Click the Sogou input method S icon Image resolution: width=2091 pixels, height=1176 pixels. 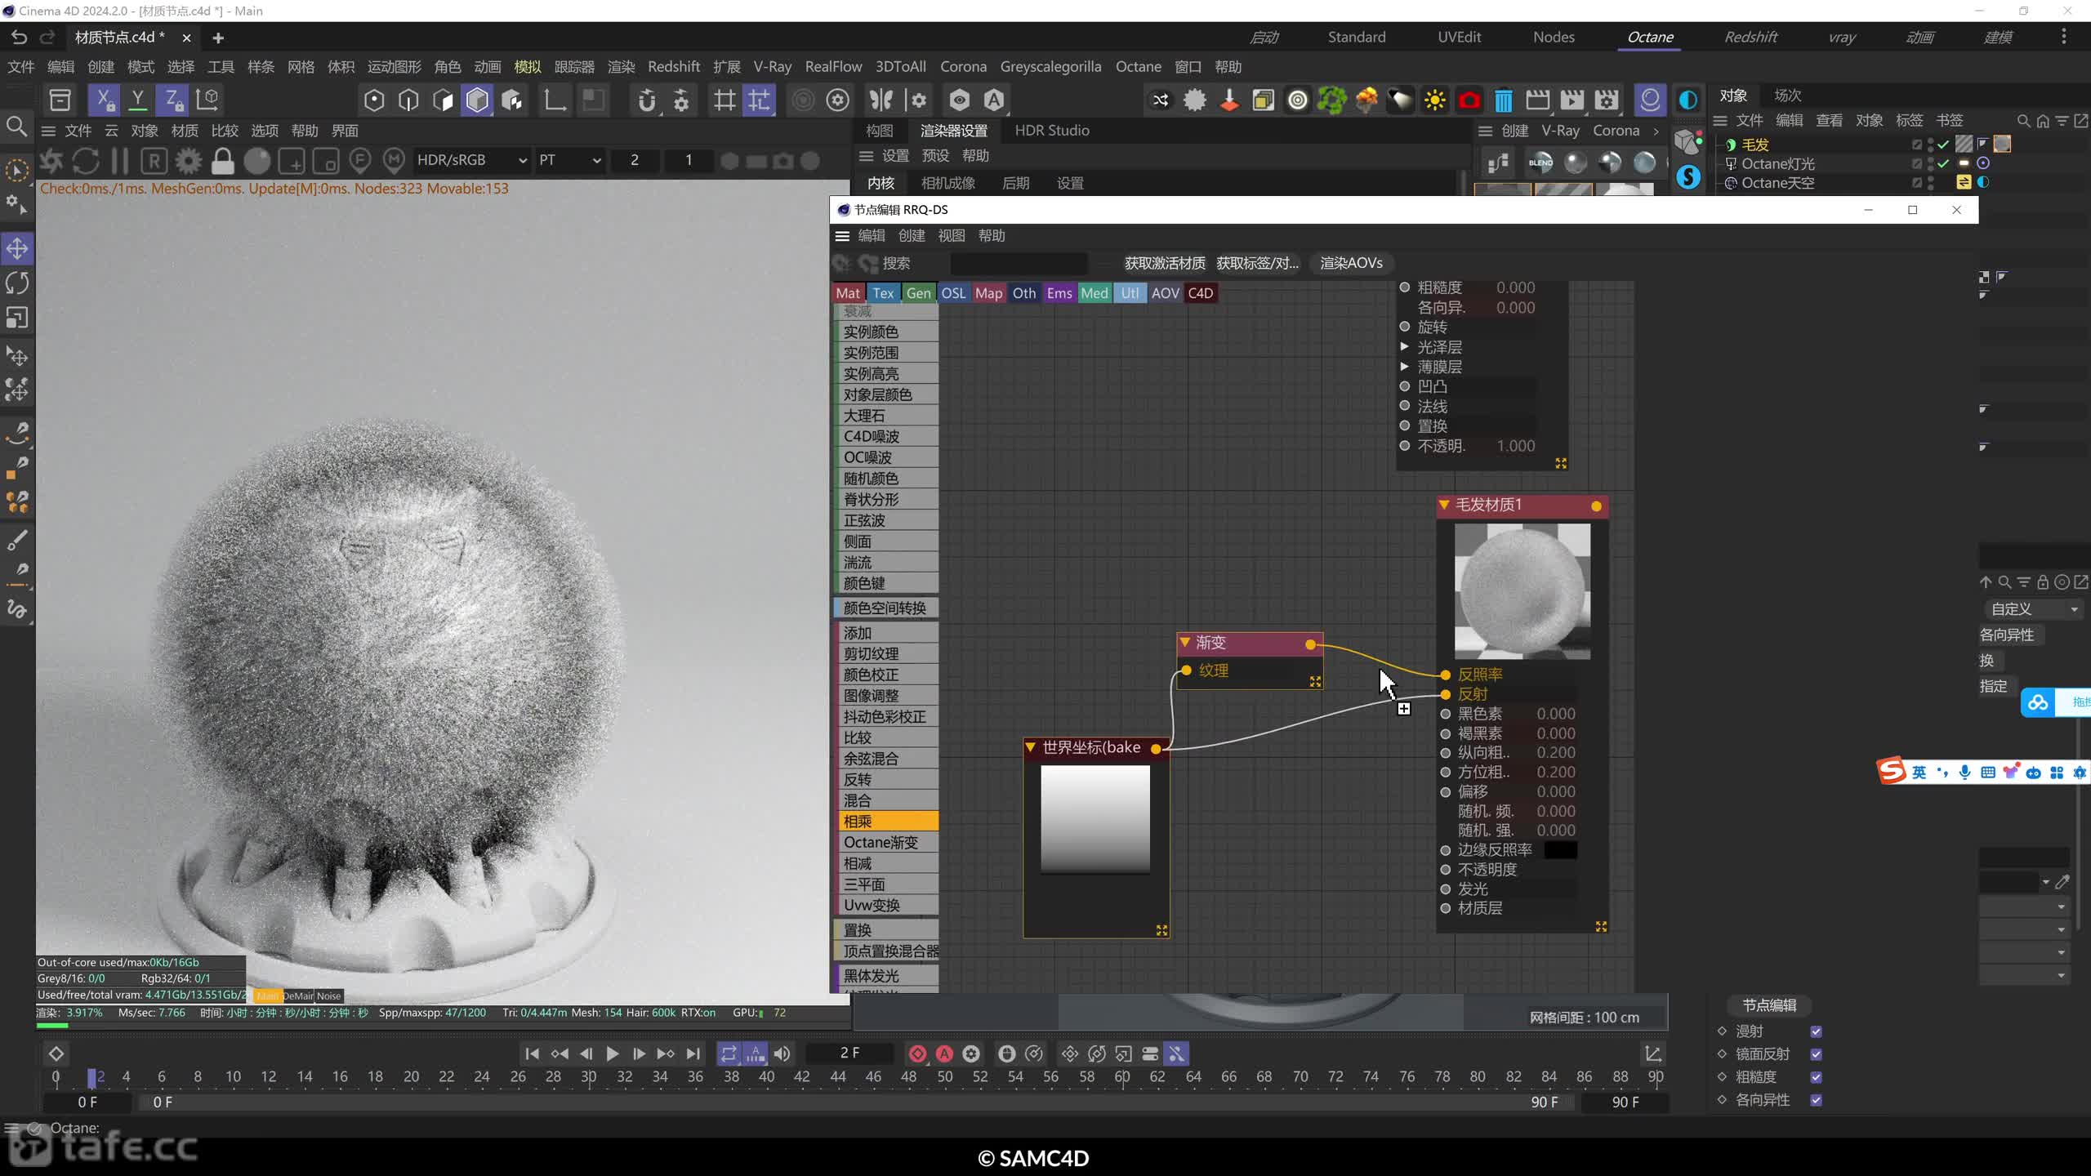point(1891,770)
